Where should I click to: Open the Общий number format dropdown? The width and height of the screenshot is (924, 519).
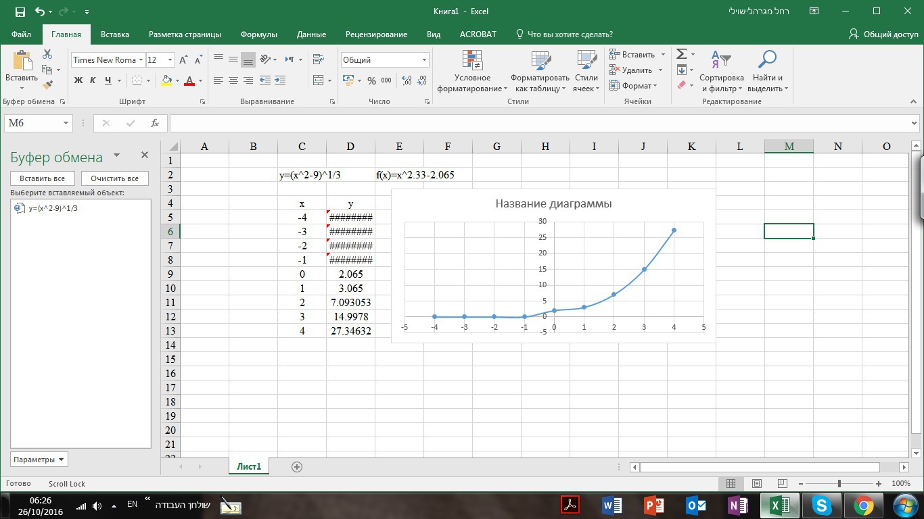[424, 60]
